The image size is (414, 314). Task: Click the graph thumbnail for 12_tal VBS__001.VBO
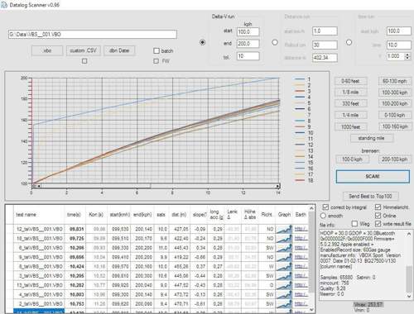[284, 229]
